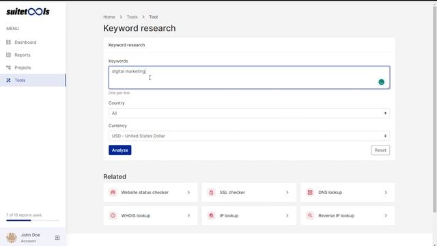Viewport: 437px width, 246px height.
Task: Click the Analyze button
Action: pos(120,150)
